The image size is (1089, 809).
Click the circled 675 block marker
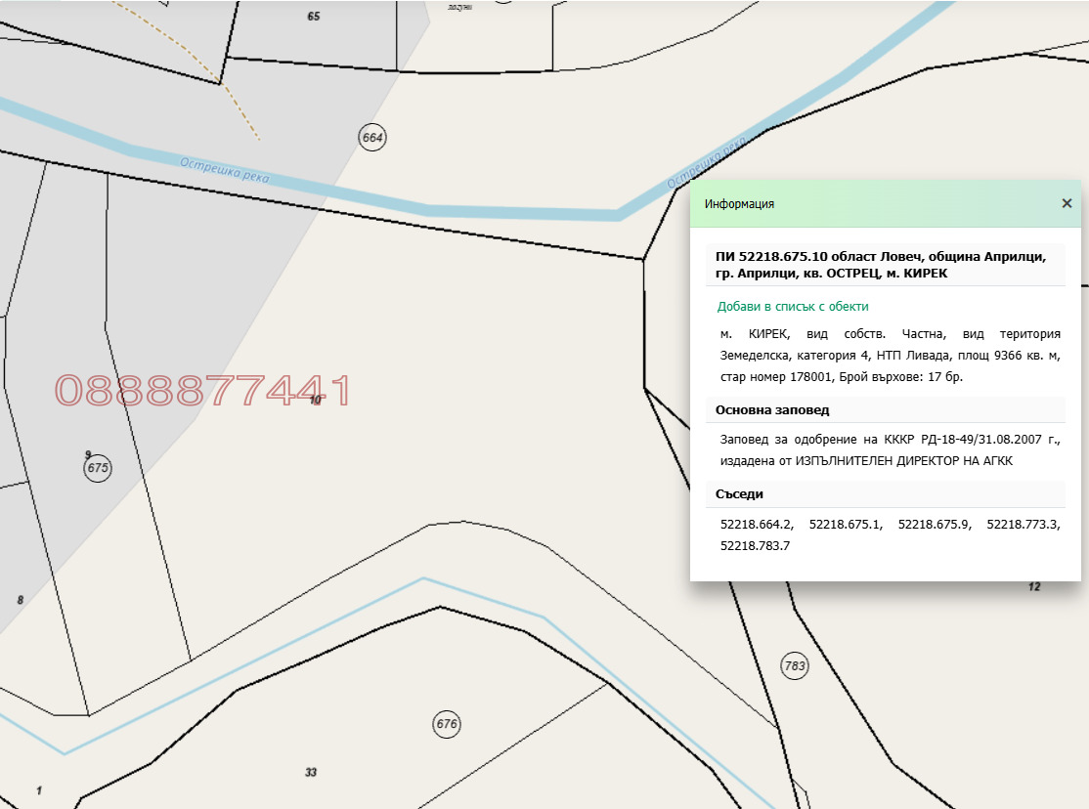coord(98,469)
